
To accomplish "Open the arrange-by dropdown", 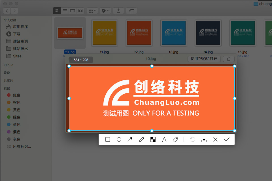I will pos(92,11).
